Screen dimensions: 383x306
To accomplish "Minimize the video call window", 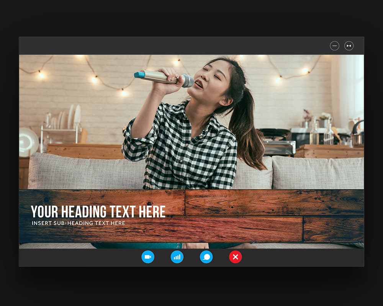I will pos(335,46).
